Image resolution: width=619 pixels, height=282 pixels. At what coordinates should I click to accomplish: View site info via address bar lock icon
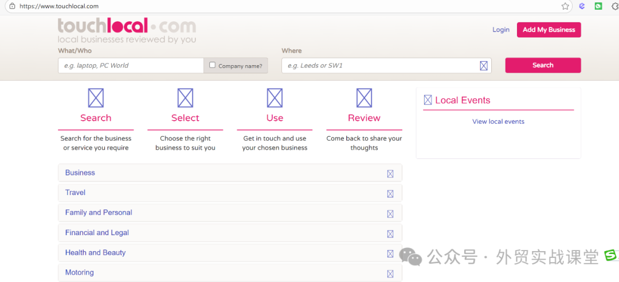(x=11, y=6)
